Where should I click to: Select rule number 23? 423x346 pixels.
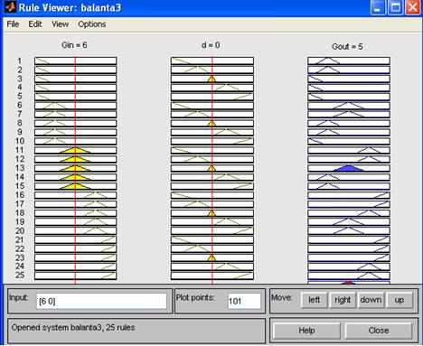20,257
